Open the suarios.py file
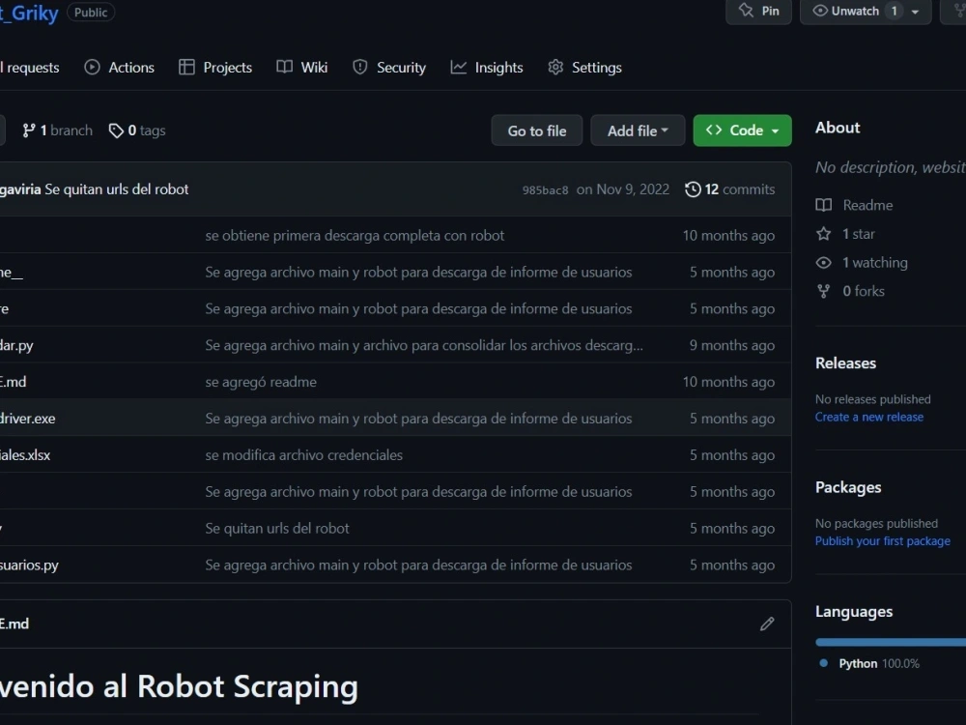The image size is (966, 725). pos(29,565)
